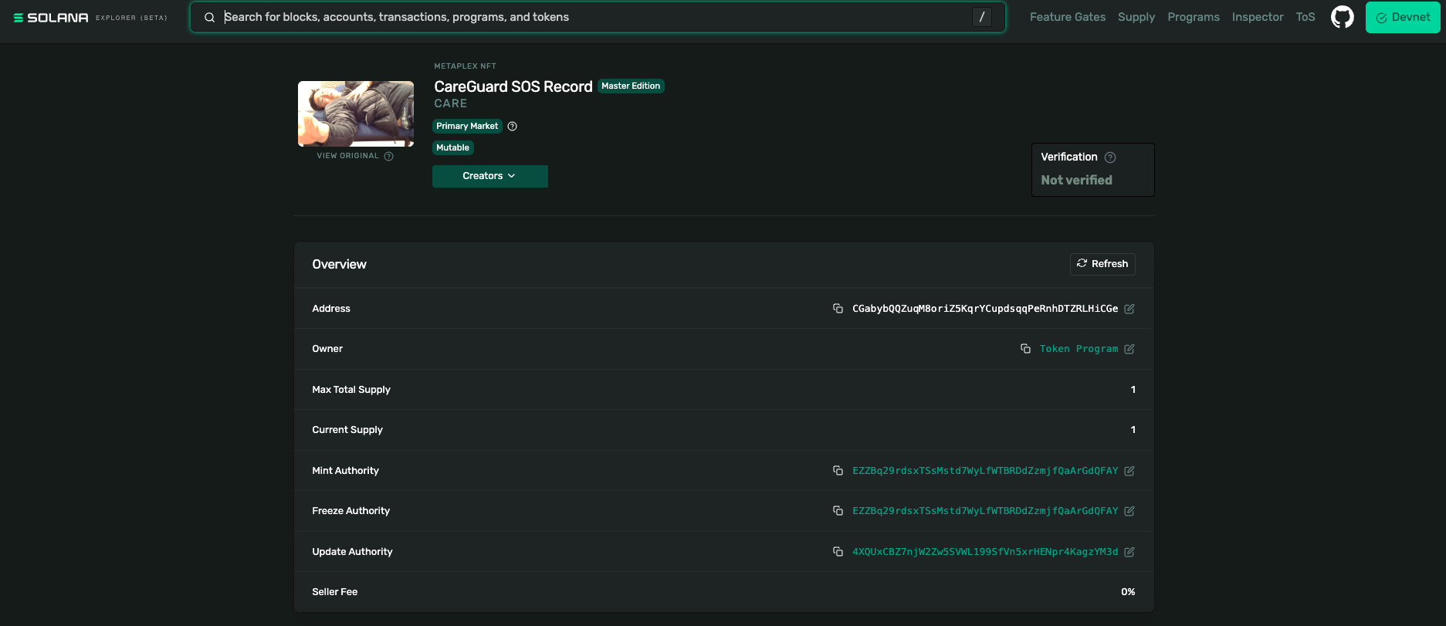Viewport: 1446px width, 626px height.
Task: Click the Mutable badge
Action: click(x=452, y=148)
